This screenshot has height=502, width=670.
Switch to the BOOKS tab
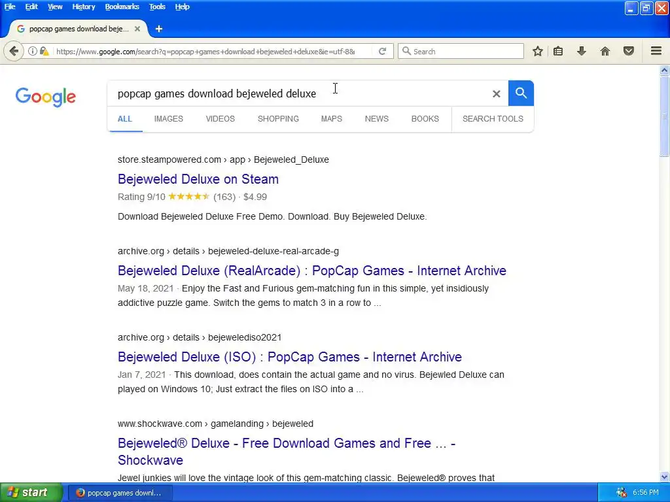pyautogui.click(x=425, y=119)
